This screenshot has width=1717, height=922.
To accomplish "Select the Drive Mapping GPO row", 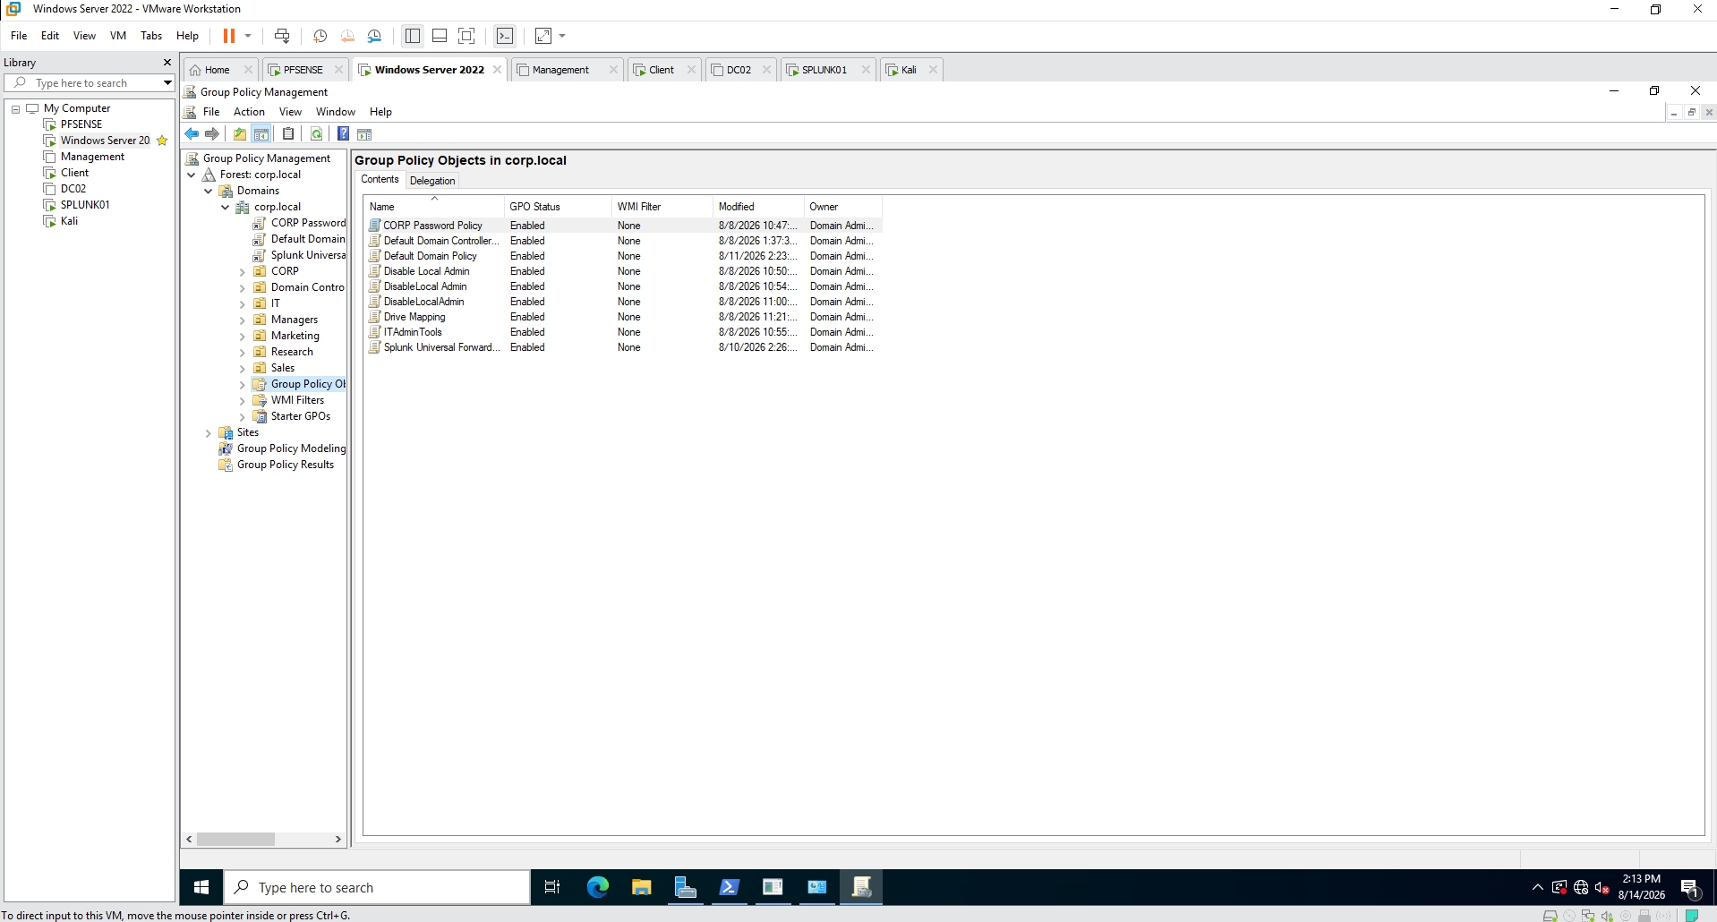I will 624,317.
